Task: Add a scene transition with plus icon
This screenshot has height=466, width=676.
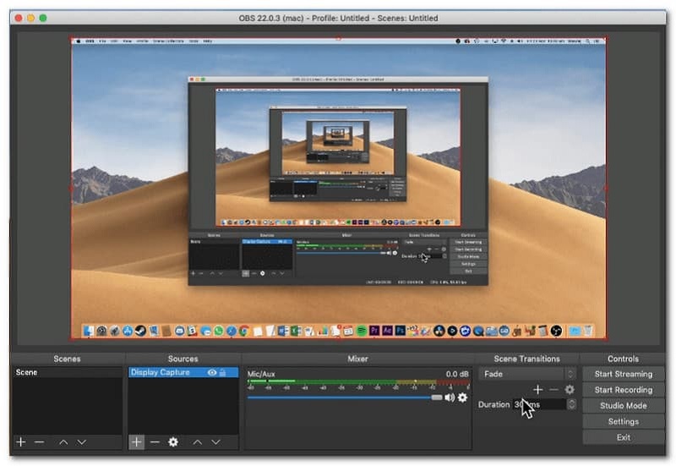Action: (537, 390)
